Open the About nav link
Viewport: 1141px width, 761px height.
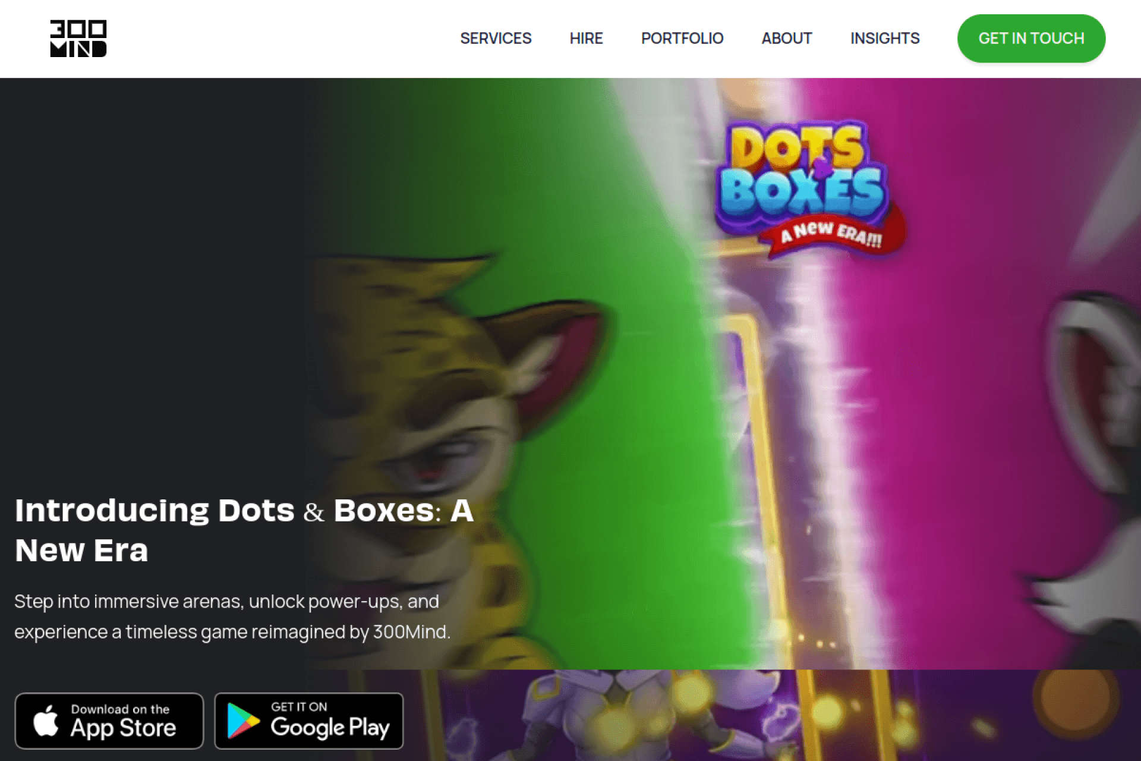click(787, 39)
